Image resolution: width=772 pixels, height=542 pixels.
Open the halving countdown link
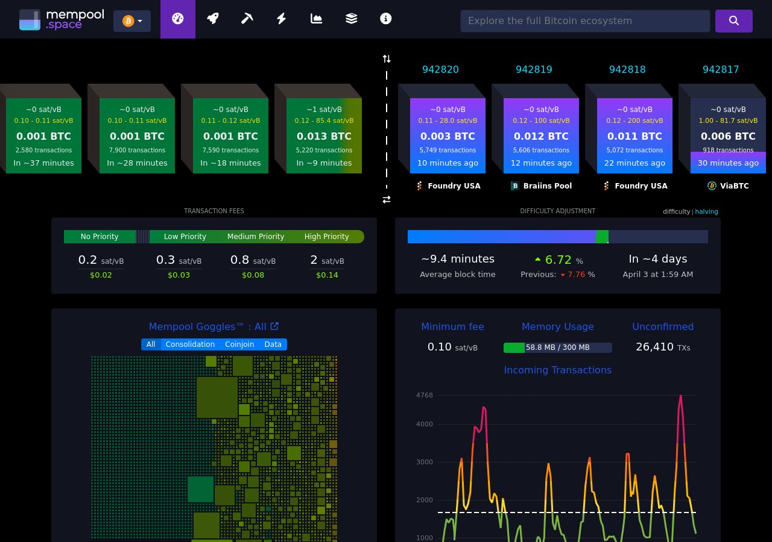point(706,212)
